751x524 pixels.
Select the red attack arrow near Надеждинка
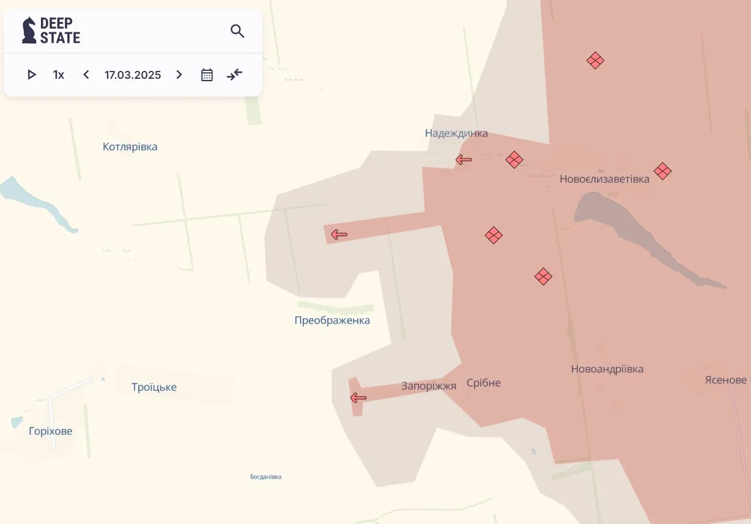[464, 159]
